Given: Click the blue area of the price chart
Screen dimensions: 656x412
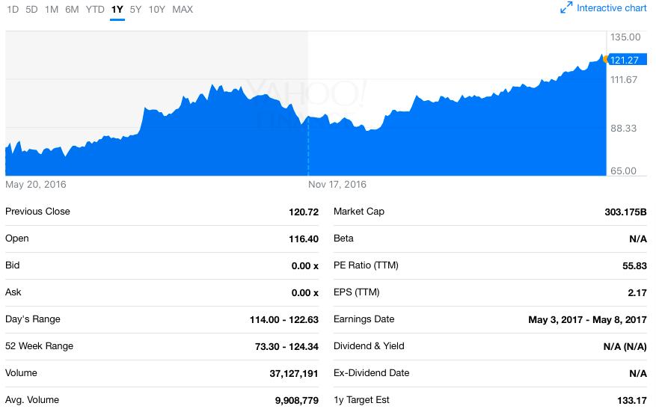Looking at the screenshot, I should pos(449,142).
